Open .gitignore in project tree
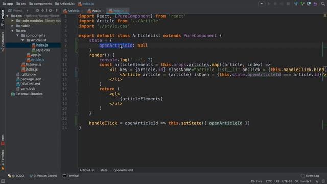The height and width of the screenshot is (184, 327). click(x=26, y=74)
